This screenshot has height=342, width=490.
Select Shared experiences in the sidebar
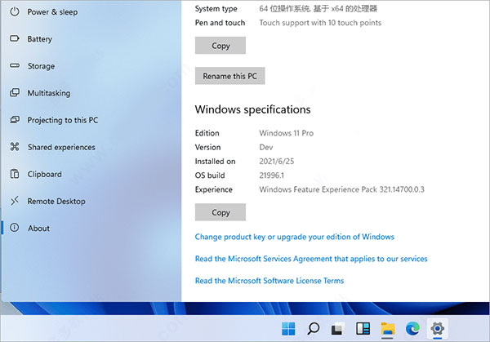(60, 147)
